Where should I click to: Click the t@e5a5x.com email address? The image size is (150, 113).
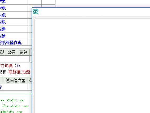(11, 112)
